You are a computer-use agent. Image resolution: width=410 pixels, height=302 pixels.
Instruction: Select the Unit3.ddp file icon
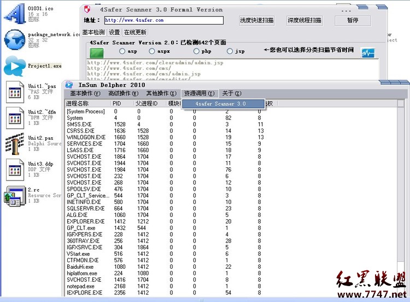[15, 170]
